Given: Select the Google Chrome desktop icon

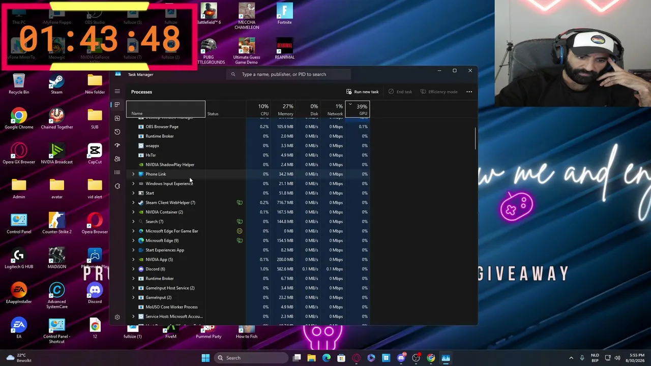Looking at the screenshot, I should pos(19,119).
